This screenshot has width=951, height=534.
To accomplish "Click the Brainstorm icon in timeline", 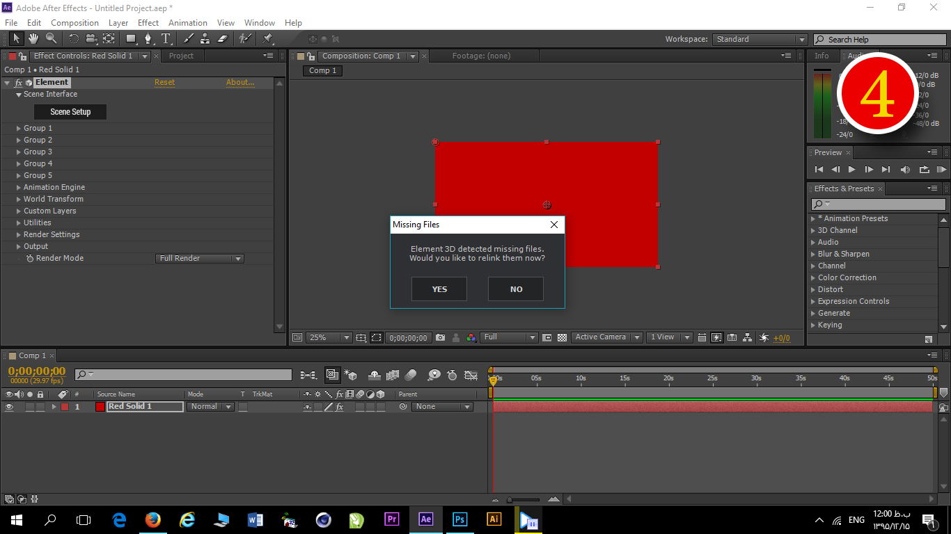I will 434,375.
